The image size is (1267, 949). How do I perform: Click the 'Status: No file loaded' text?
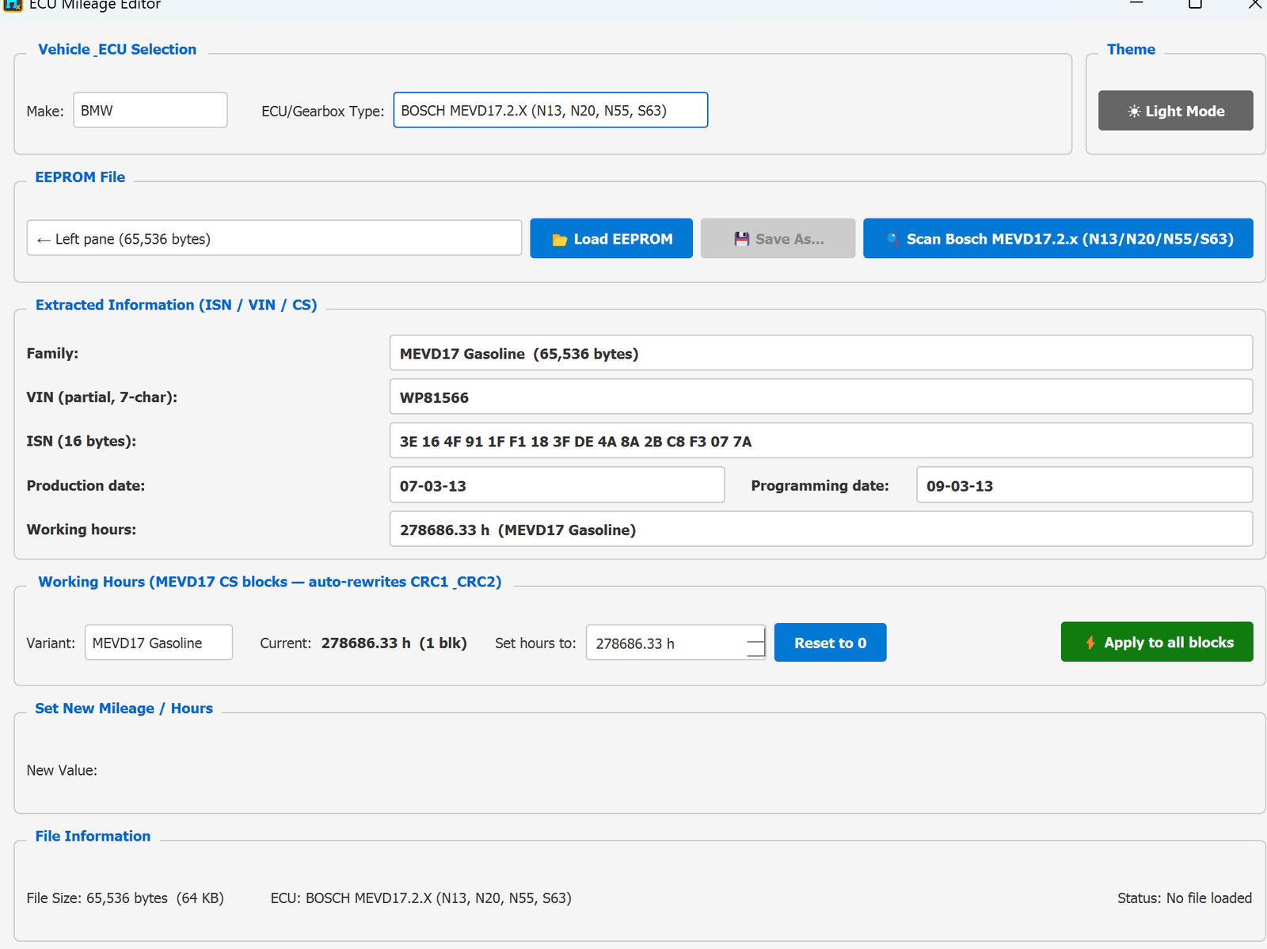1185,898
